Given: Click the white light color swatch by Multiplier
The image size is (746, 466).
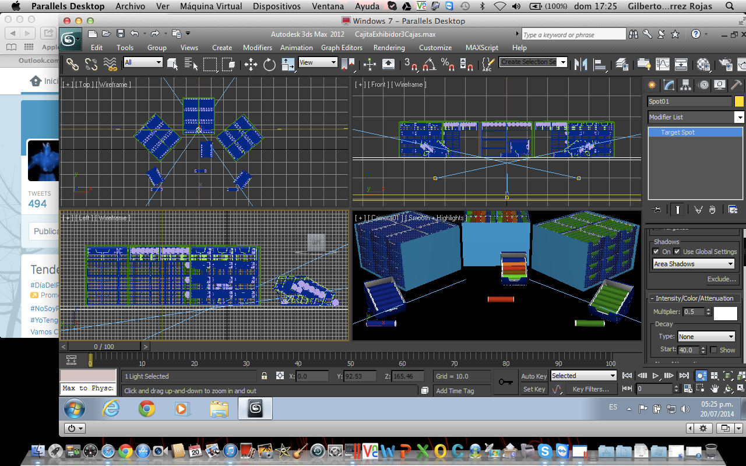Looking at the screenshot, I should (x=726, y=313).
